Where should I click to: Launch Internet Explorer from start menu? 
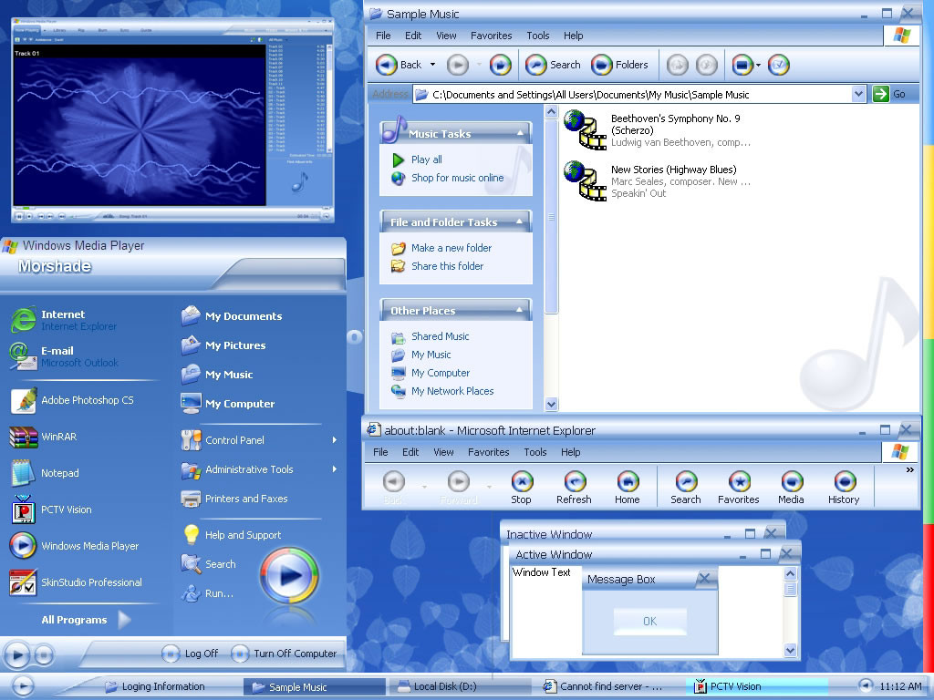click(x=65, y=320)
